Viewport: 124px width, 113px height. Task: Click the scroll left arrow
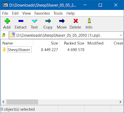point(3,102)
